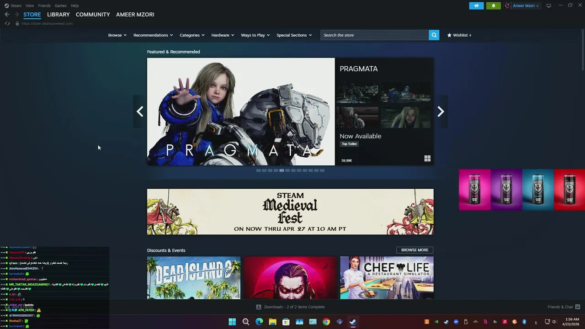Open the Help menu
The height and width of the screenshot is (329, 585).
tap(74, 5)
